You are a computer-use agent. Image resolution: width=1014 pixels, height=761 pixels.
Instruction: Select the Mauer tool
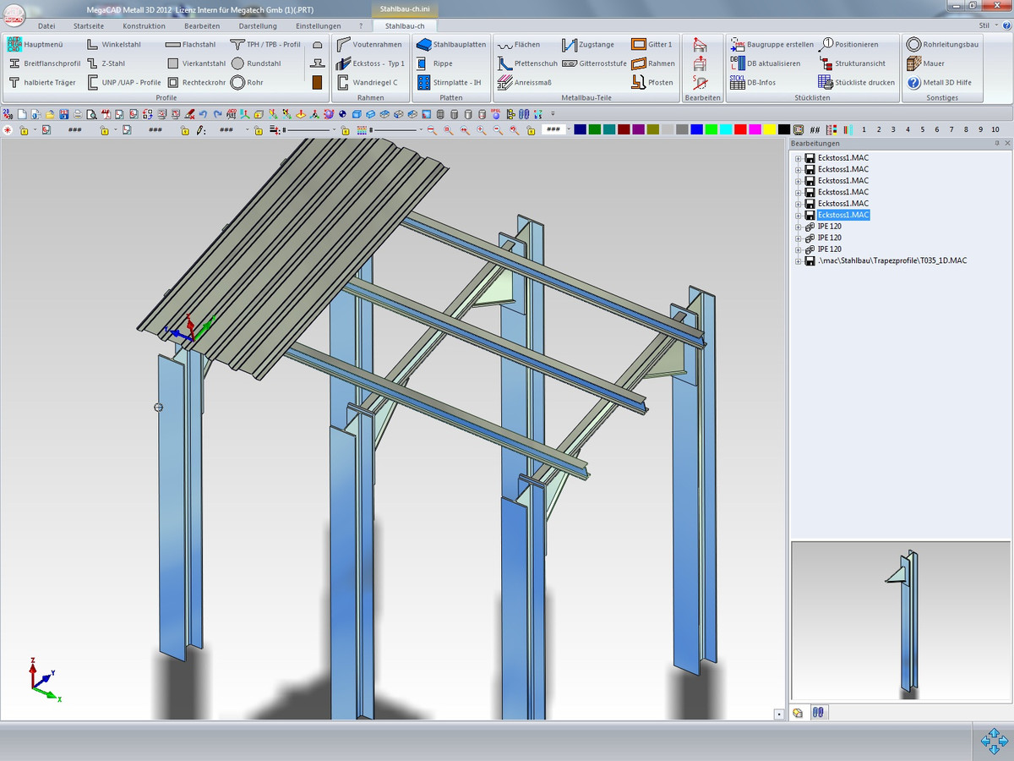[x=925, y=63]
